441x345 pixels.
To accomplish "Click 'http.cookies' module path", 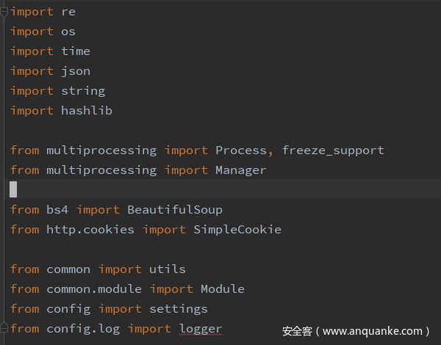I will [90, 230].
